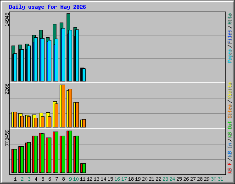Select day 7 on the x-axis

[x=56, y=179]
